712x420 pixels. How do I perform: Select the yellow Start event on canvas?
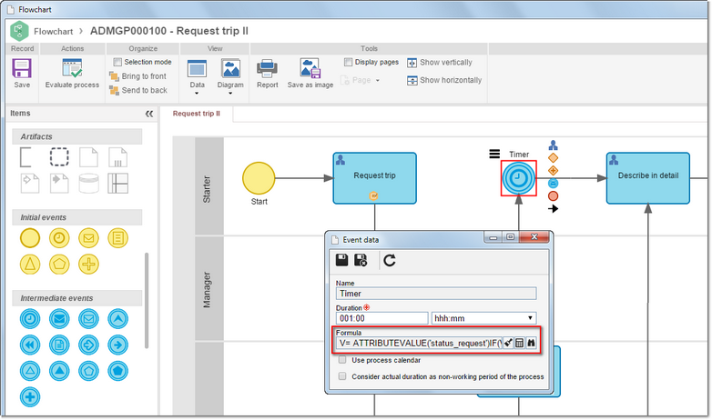coord(259,178)
